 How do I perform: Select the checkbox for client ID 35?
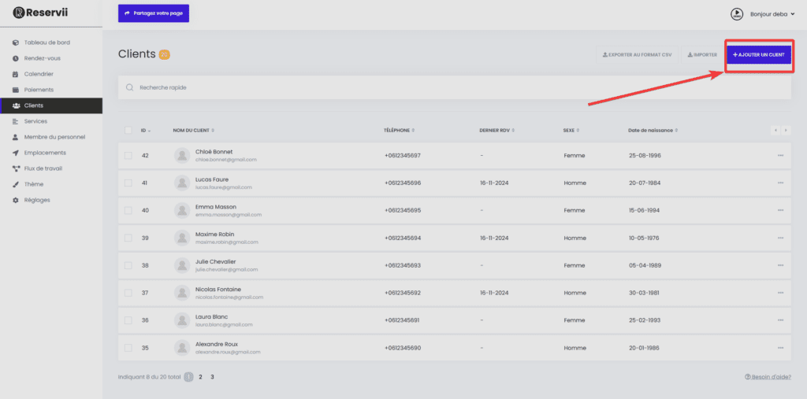pyautogui.click(x=128, y=348)
